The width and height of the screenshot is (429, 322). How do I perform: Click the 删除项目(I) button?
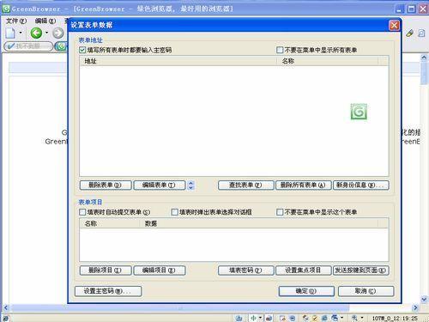[x=106, y=270]
